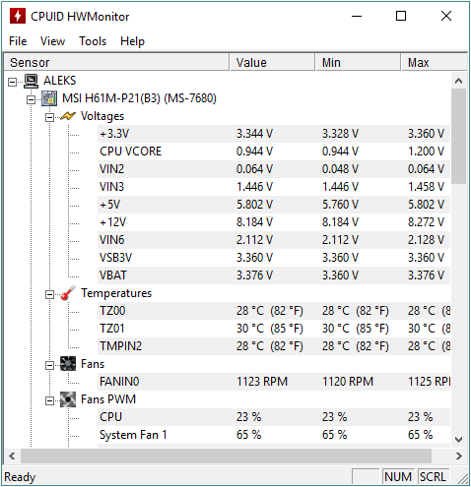The width and height of the screenshot is (471, 487).
Task: Click the horizontal scrollbar thumb
Action: point(226,456)
